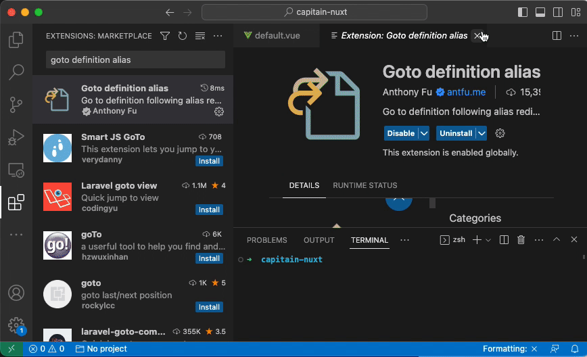Open the antfu.me publisher link
Screen dimensions: 587x357
pyautogui.click(x=466, y=92)
